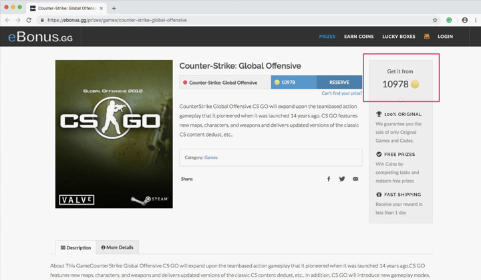
Task: Share on Facebook
Action: click(329, 179)
